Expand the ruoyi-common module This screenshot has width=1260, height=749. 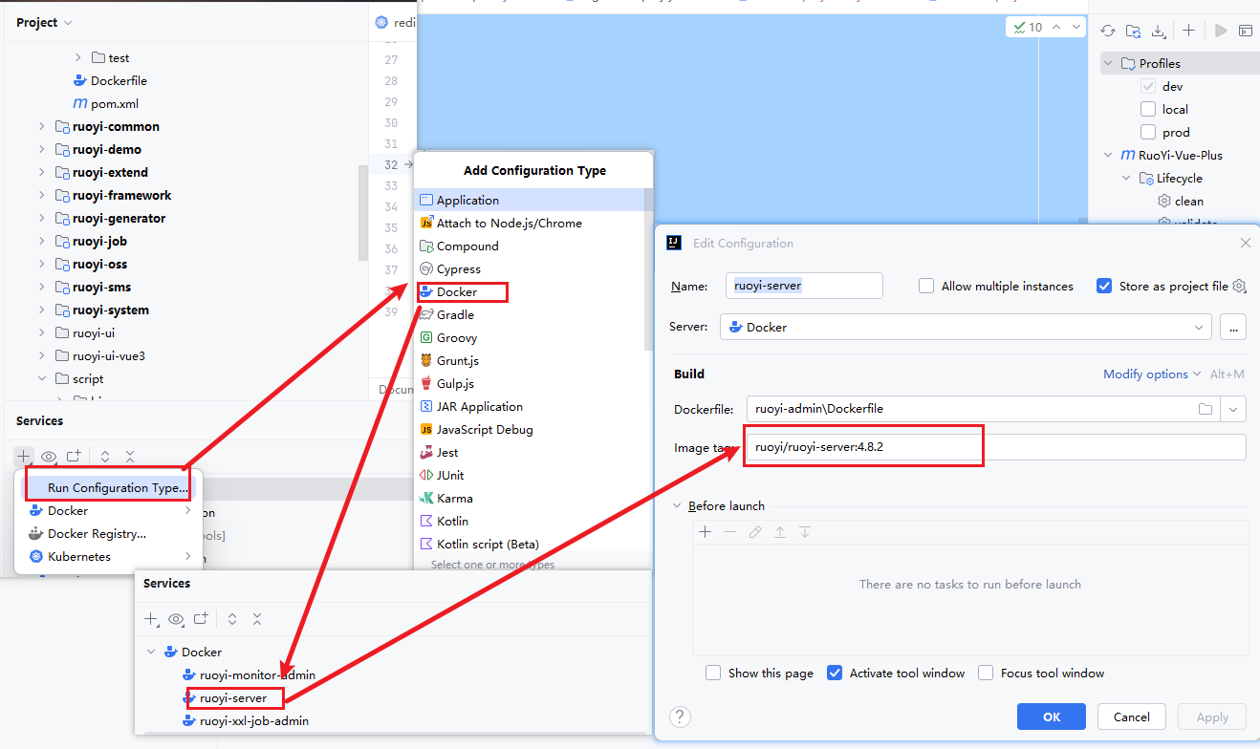[42, 126]
